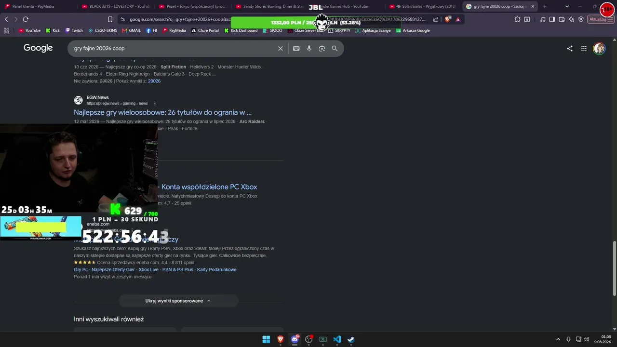Open the browser extensions puzzle icon
This screenshot has width=617, height=347.
(517, 19)
